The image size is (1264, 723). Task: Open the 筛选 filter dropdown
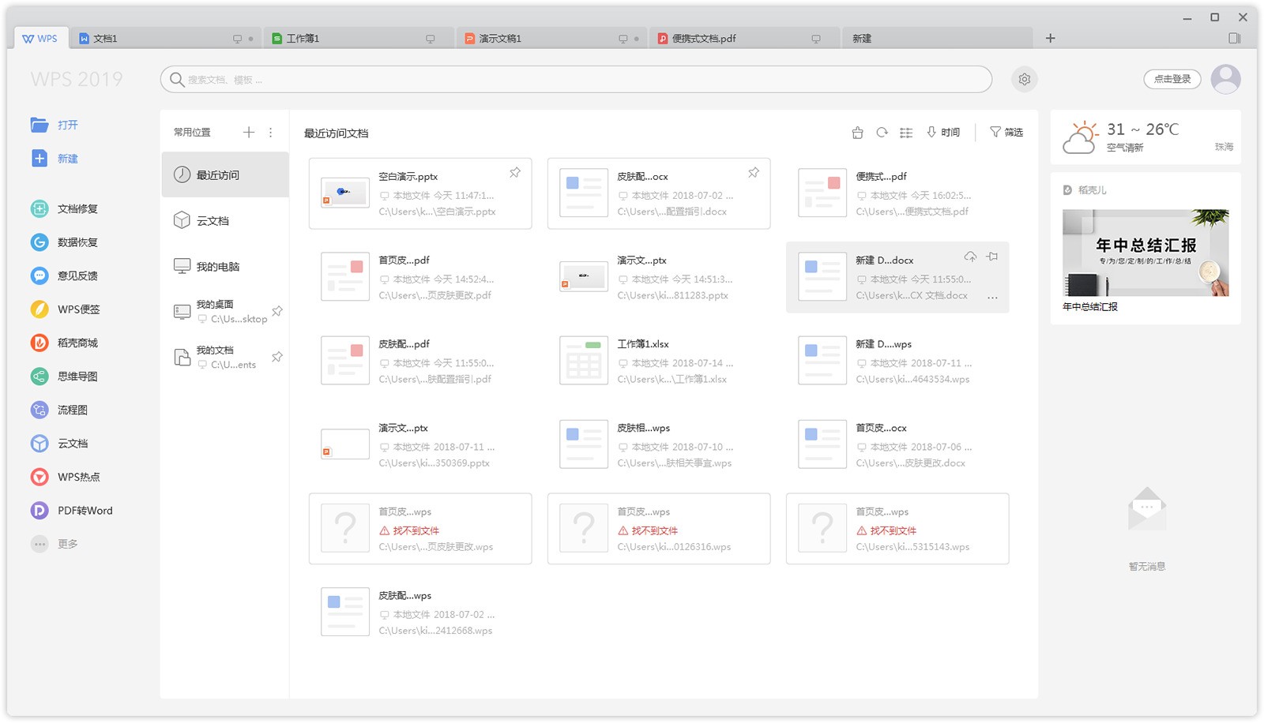[1007, 132]
